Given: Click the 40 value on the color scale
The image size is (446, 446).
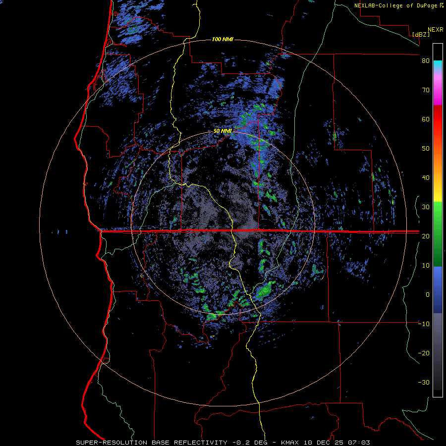Looking at the screenshot, I should [426, 178].
